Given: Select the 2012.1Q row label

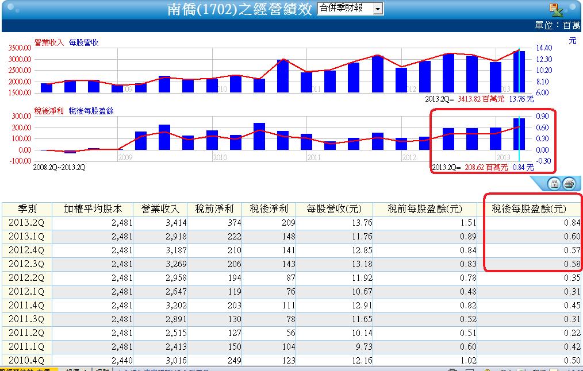Looking at the screenshot, I should pos(26,292).
